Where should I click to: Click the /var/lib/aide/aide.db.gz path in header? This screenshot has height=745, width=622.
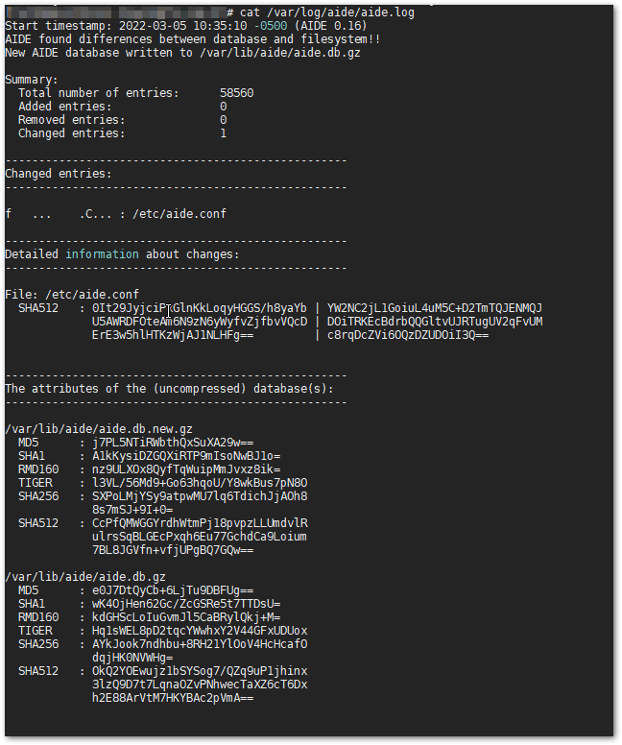[x=280, y=53]
